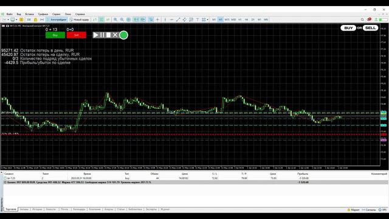Click the pause button on chart panel

click(102, 35)
